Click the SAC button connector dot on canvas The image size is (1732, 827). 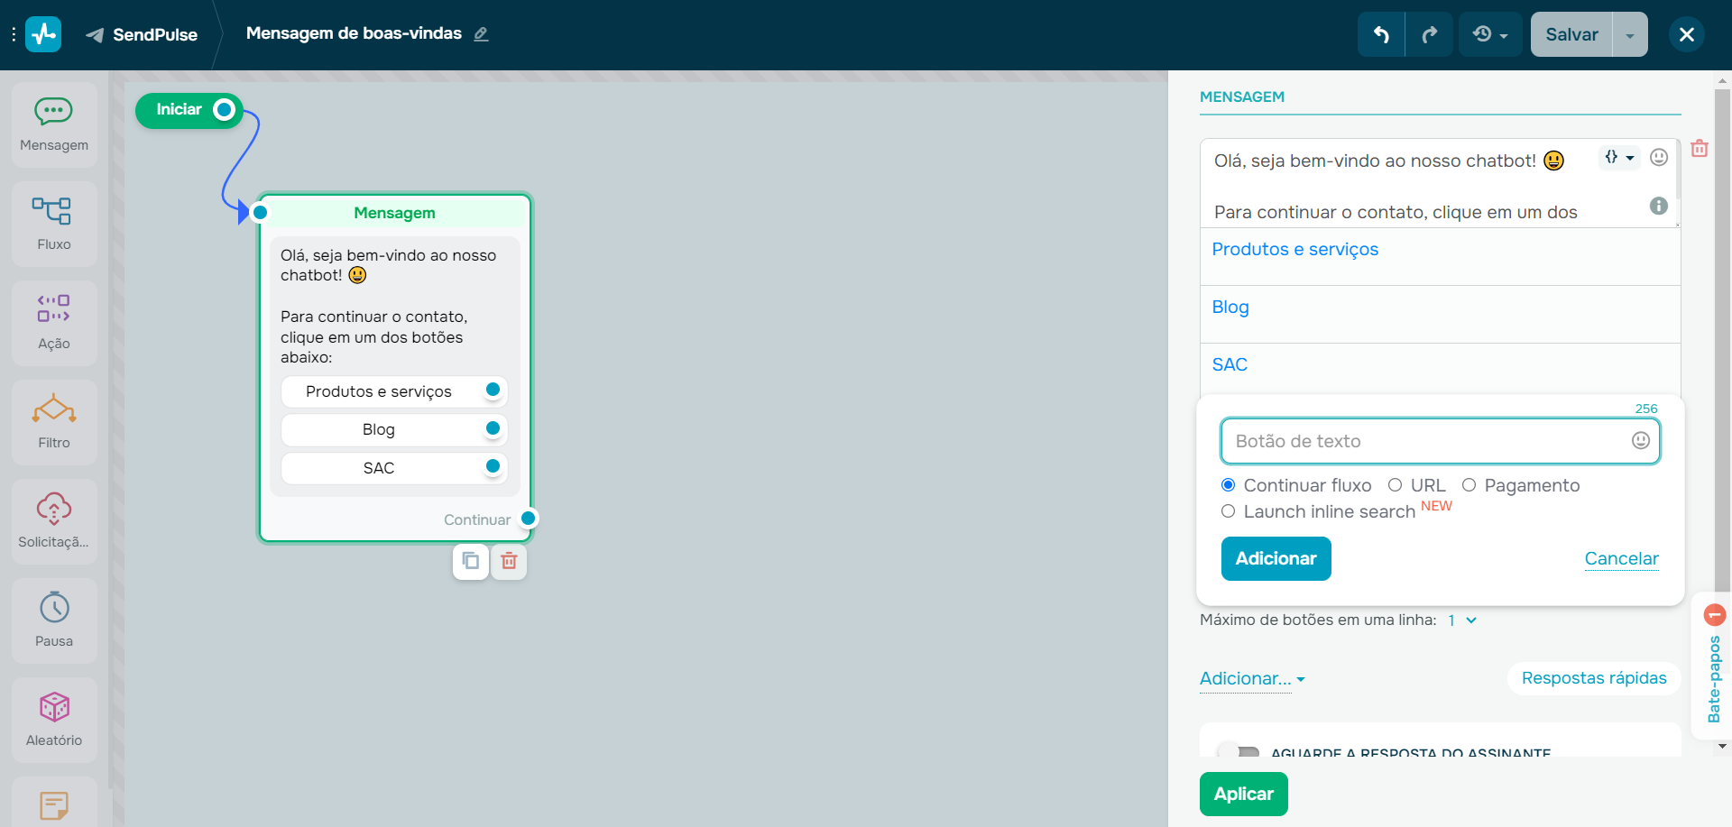[493, 466]
